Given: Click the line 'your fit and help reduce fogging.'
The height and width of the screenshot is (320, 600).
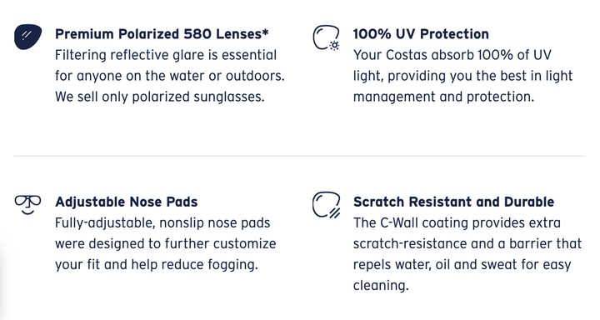Looking at the screenshot, I should click(157, 265).
